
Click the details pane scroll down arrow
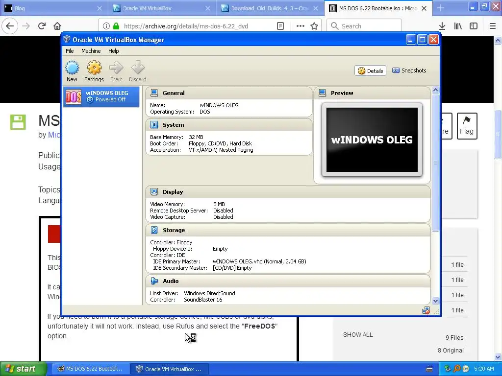pos(435,301)
